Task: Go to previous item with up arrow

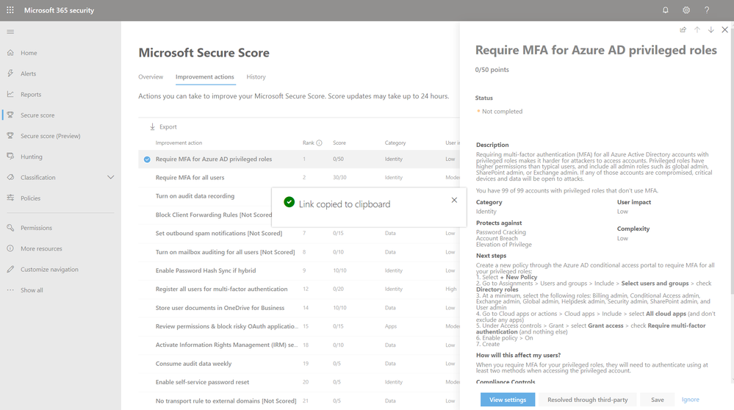Action: [x=697, y=29]
